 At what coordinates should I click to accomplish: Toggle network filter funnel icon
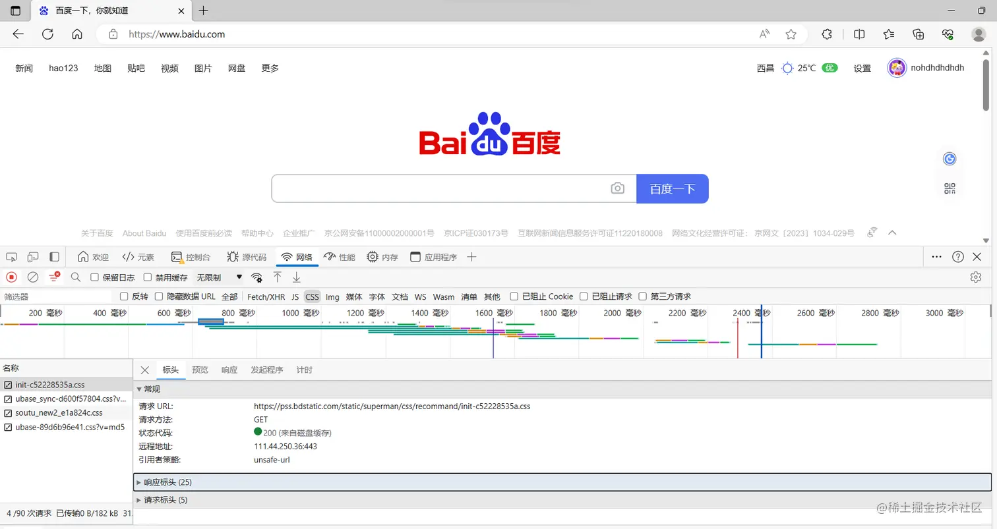tap(54, 277)
